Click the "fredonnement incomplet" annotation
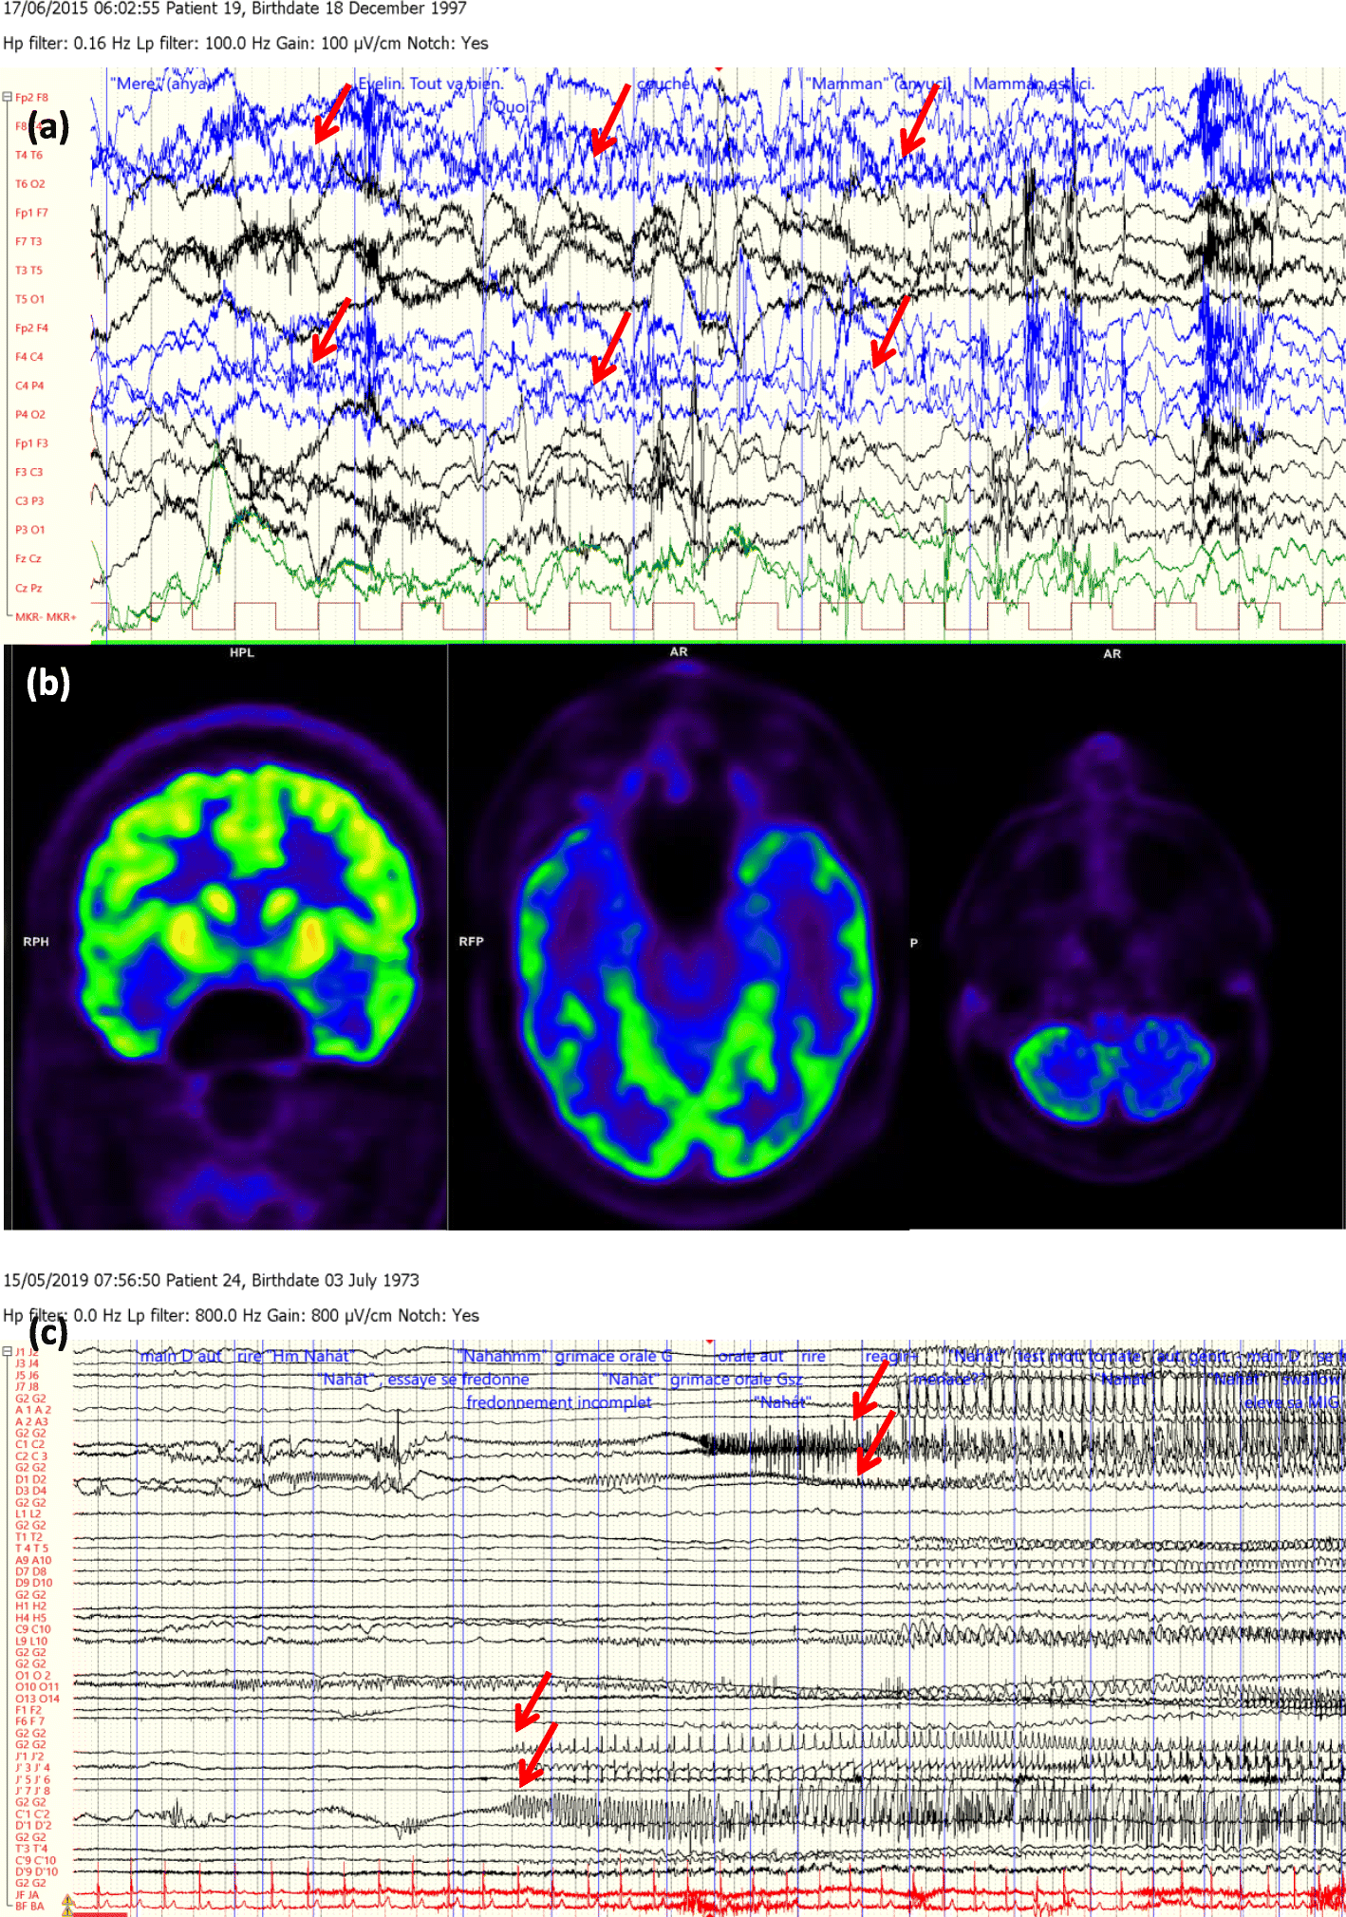Viewport: 1346px width, 1917px height. coord(559,1402)
